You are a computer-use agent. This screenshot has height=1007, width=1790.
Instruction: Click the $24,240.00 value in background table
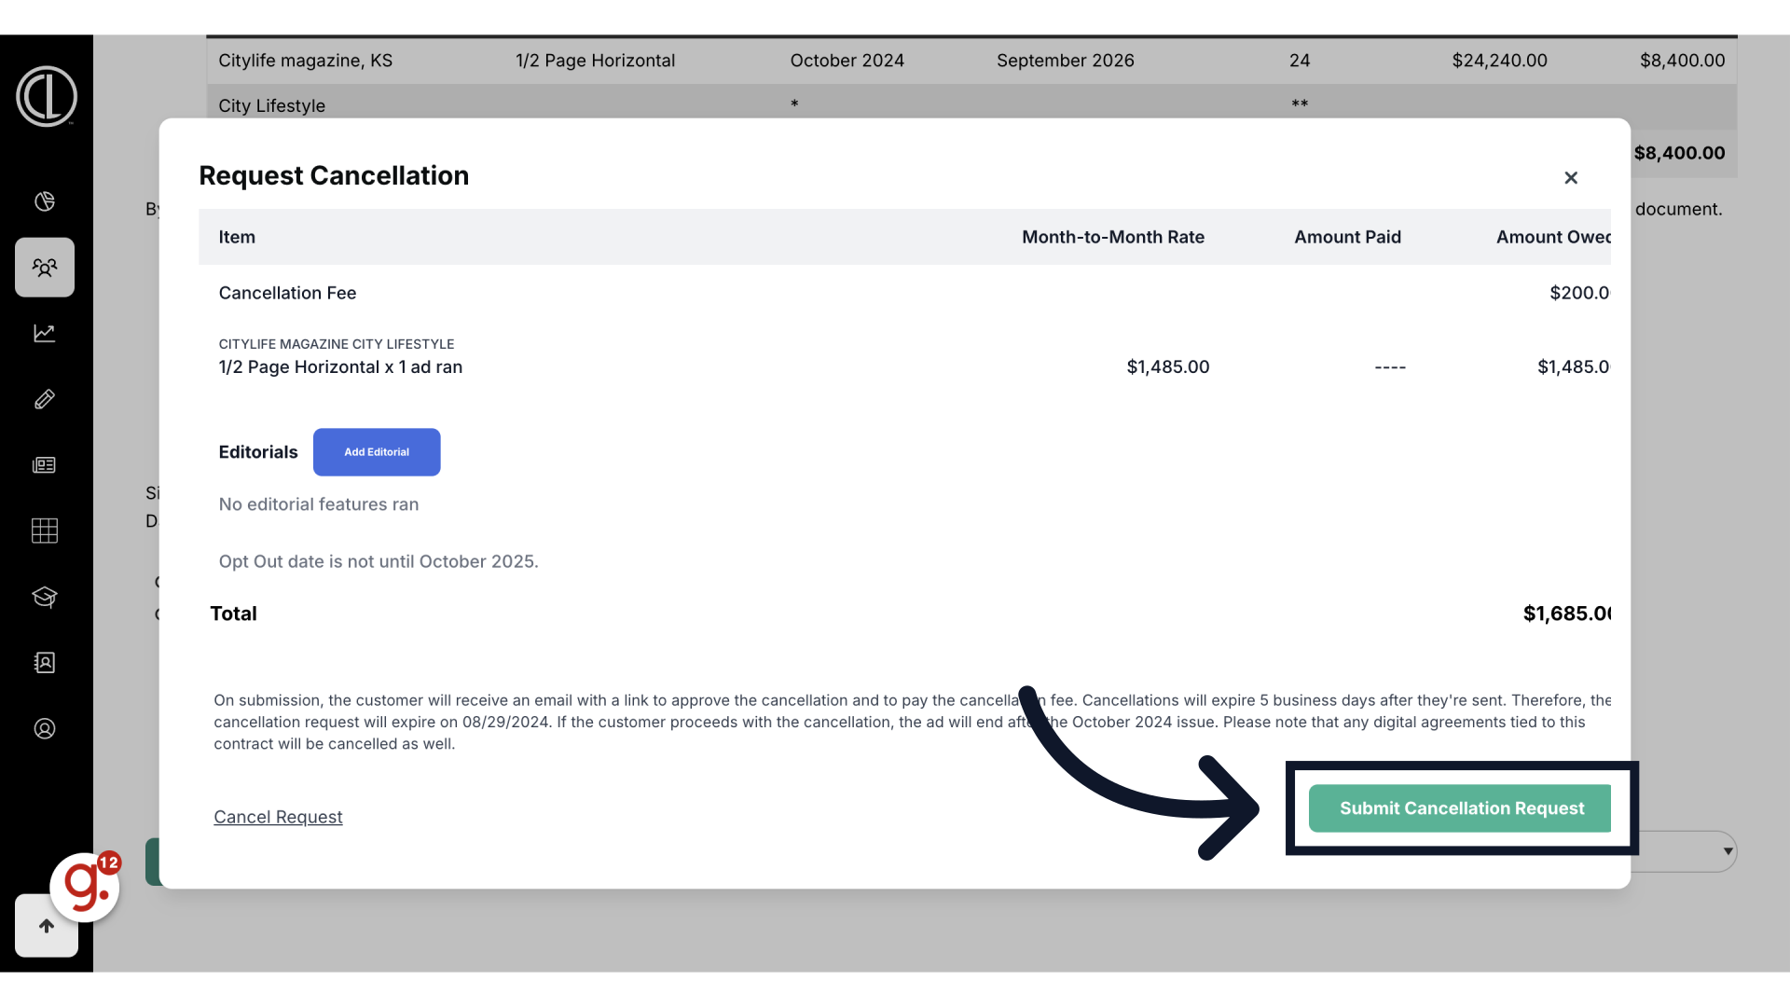tap(1499, 61)
